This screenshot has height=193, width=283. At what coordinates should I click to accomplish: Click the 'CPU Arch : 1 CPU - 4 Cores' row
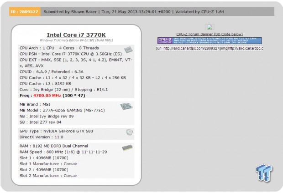(59, 48)
